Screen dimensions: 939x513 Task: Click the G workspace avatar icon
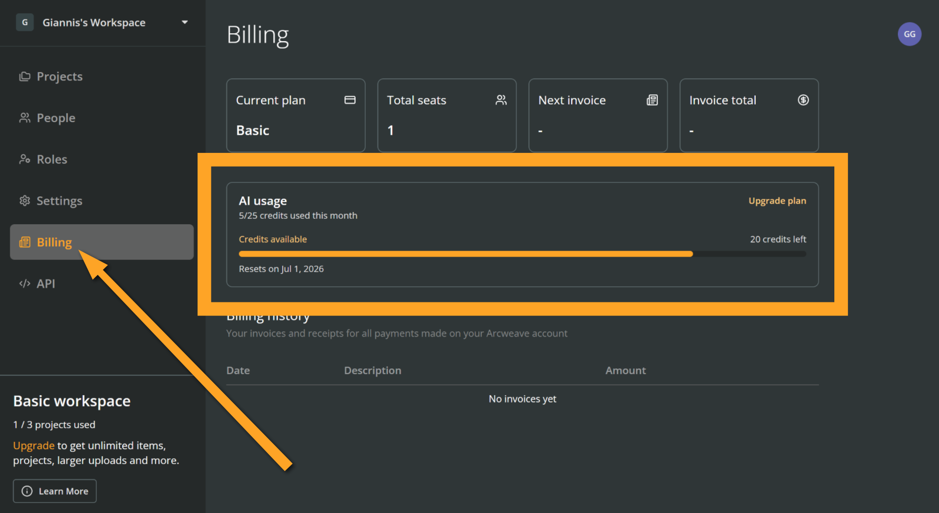coord(25,22)
